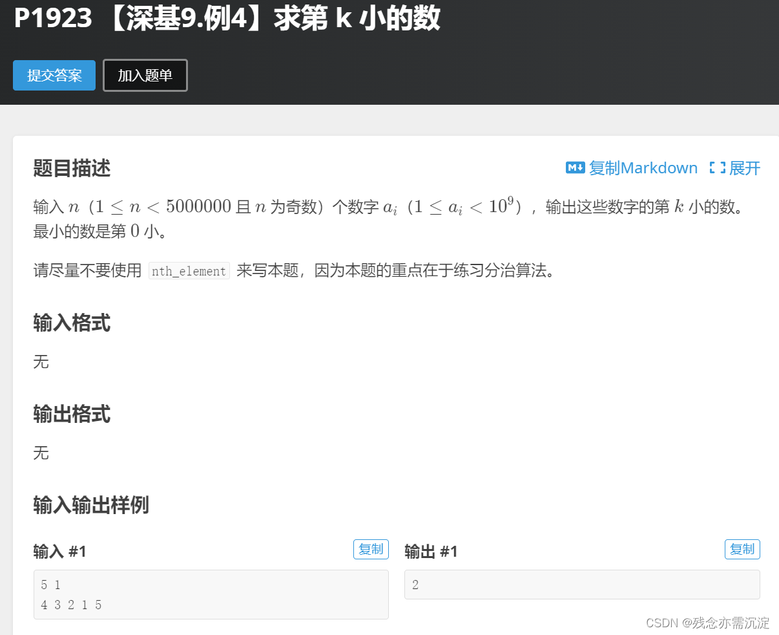779x635 pixels.
Task: Click the expand brackets icon beside 展开
Action: [717, 167]
